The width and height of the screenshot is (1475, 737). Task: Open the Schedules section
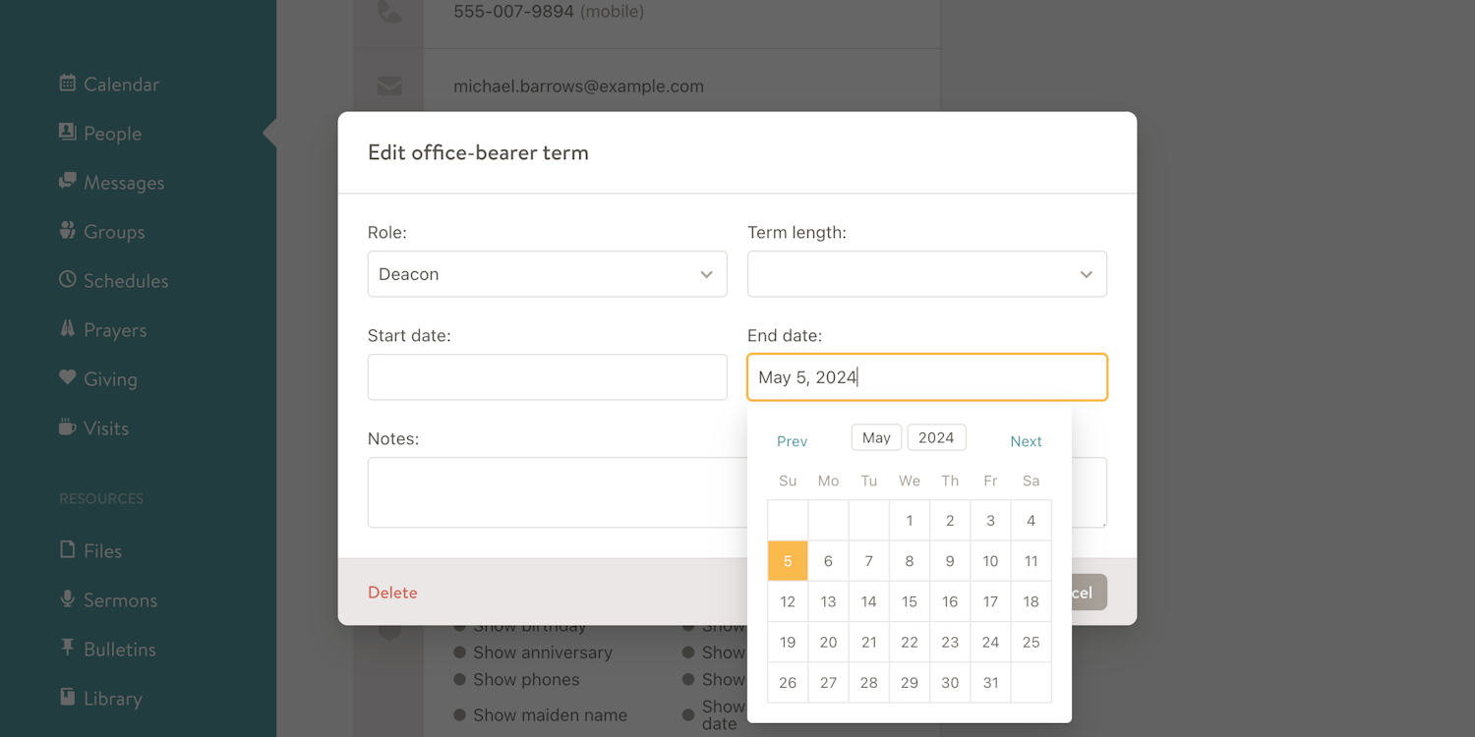[x=67, y=280]
